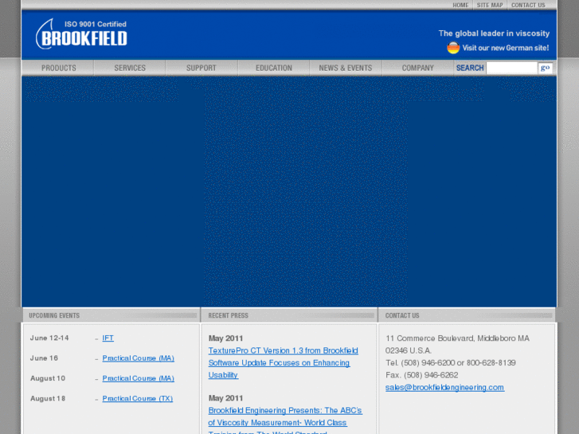This screenshot has height=434, width=579.
Task: Open ABC's of Viscosity Measurement press link
Action: tap(285, 420)
